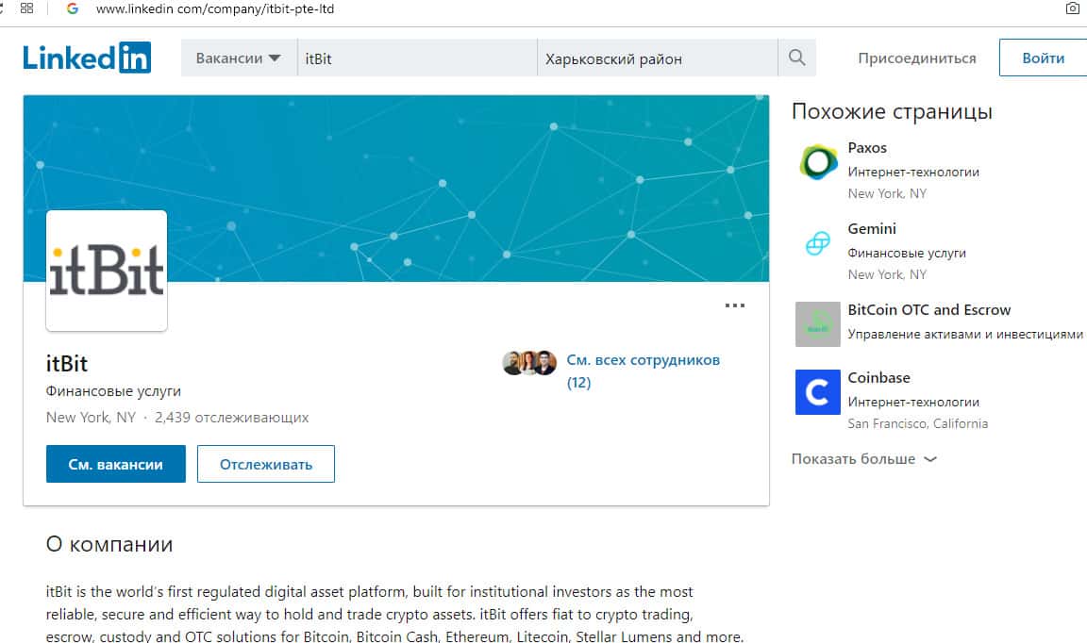Click the employee avatars group
This screenshot has height=643, width=1087.
[x=529, y=363]
